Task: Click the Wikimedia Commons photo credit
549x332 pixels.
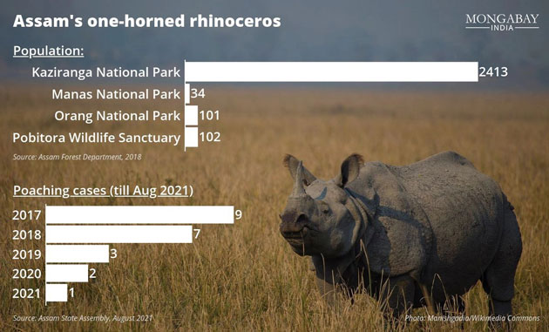Action: (472, 318)
